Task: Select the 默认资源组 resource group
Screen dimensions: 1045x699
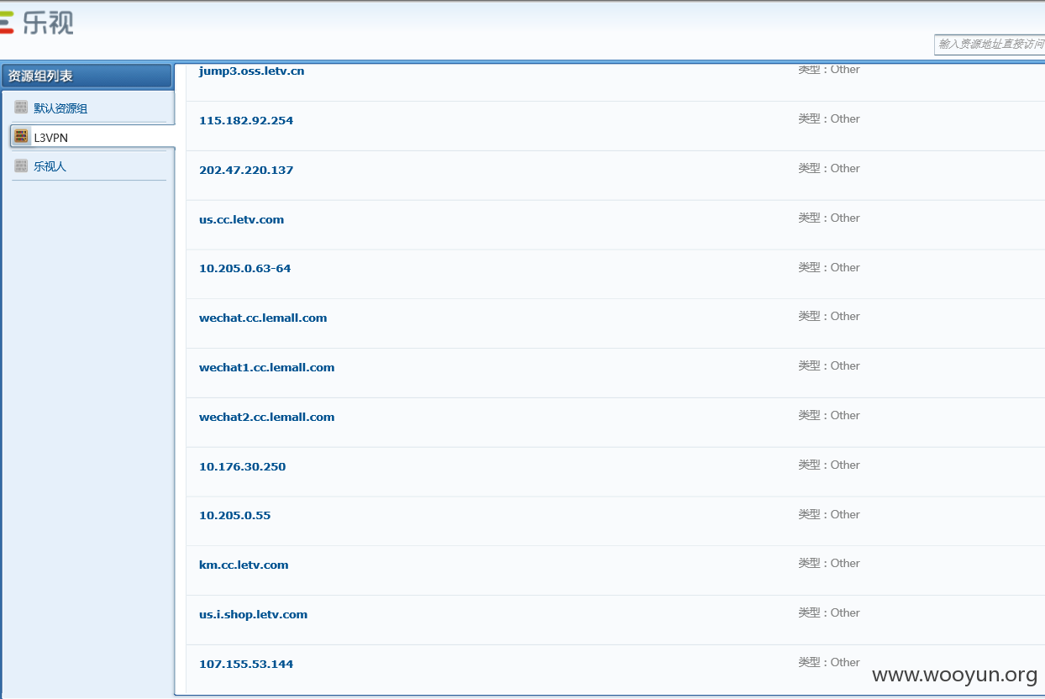Action: click(x=60, y=108)
